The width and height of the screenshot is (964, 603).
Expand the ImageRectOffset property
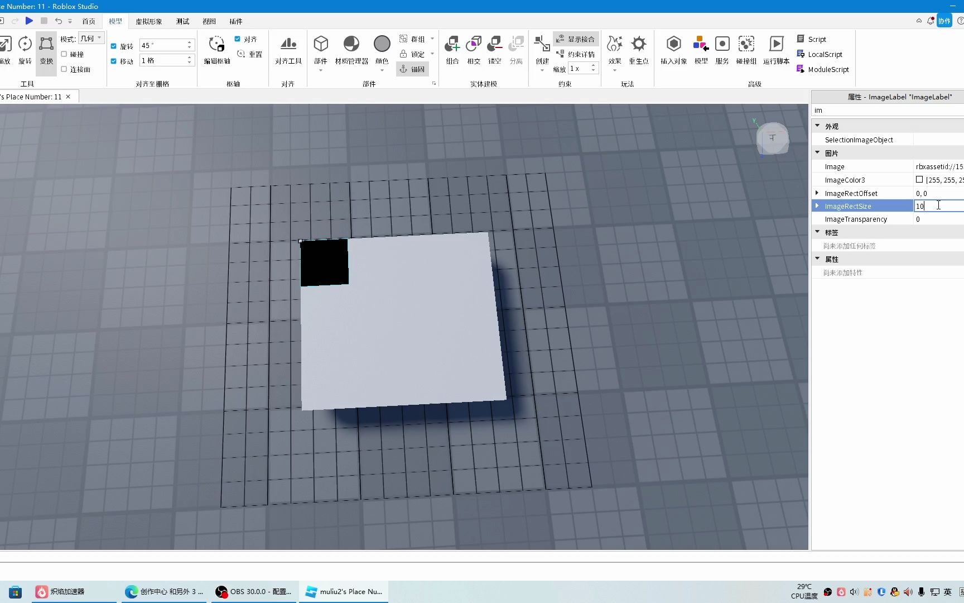[817, 193]
